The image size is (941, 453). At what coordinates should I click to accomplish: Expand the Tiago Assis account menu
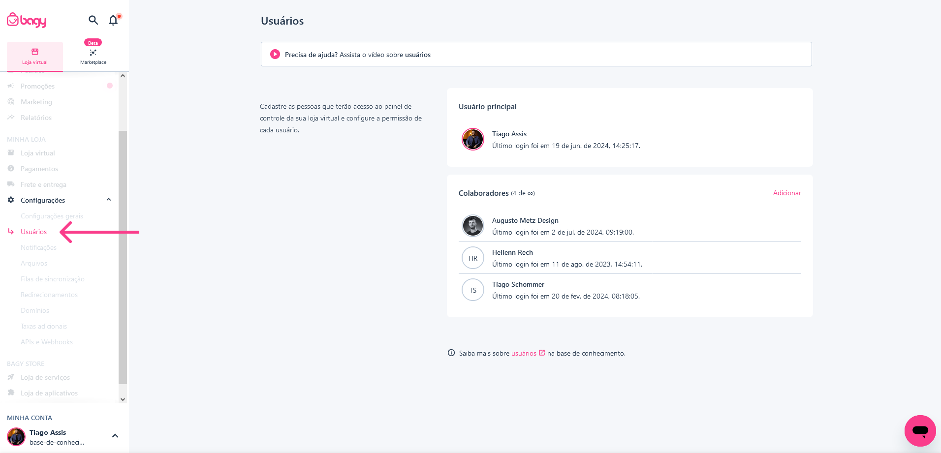[x=115, y=436]
